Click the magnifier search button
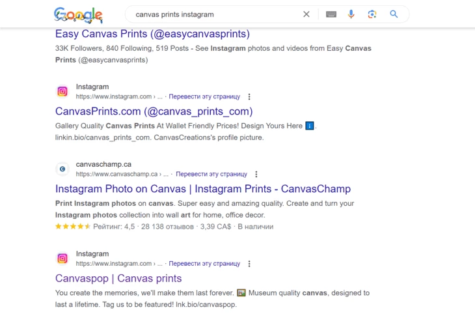 [394, 14]
